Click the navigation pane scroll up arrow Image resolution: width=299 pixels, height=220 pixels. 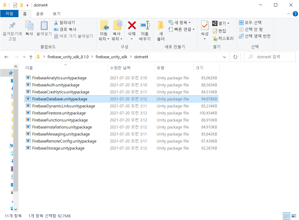(16, 67)
